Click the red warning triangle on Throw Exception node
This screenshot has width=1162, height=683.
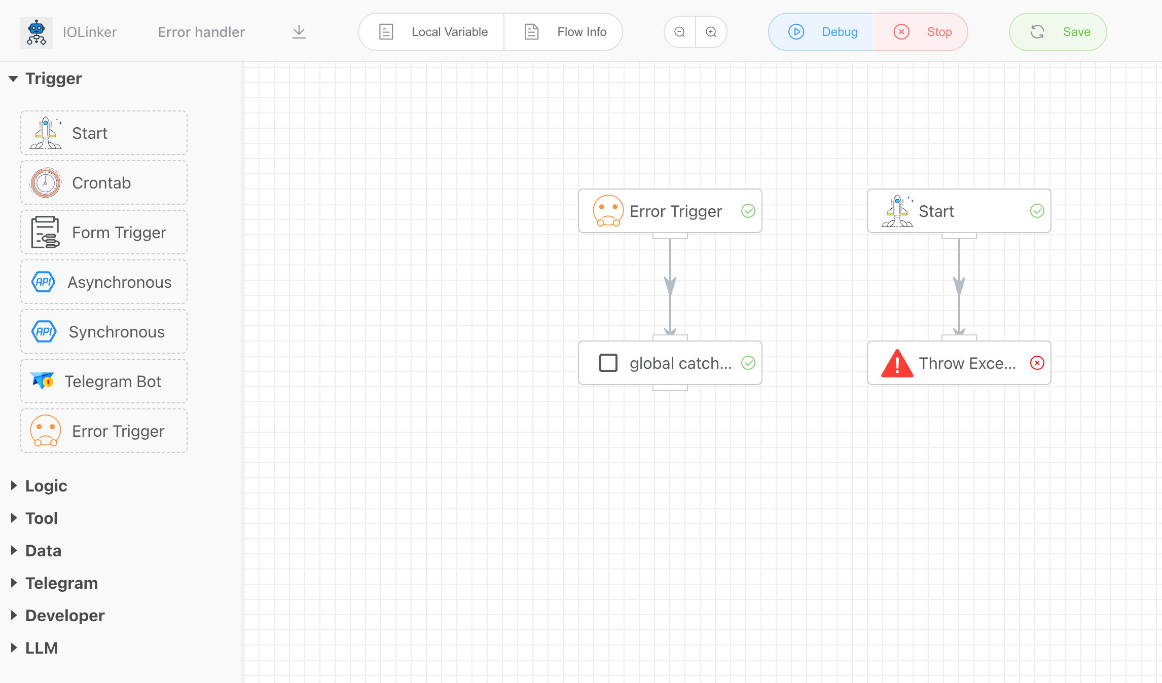click(897, 363)
